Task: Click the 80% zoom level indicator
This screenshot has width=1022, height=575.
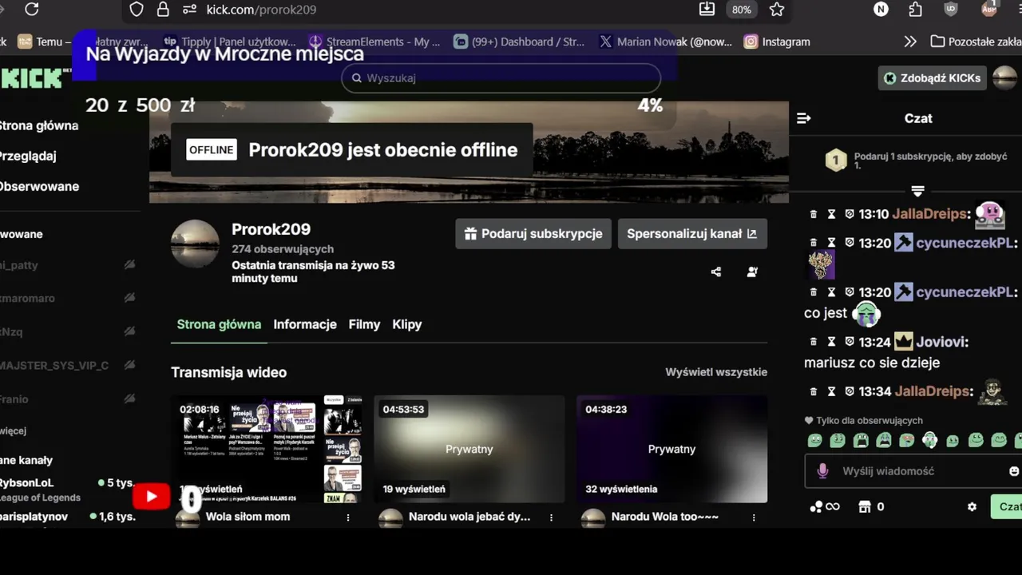Action: (742, 10)
